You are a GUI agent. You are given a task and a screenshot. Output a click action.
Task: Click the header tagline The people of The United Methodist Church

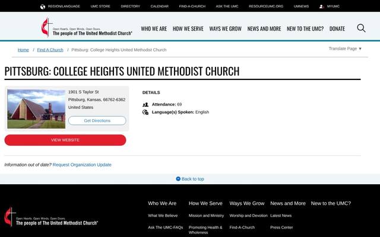[93, 33]
